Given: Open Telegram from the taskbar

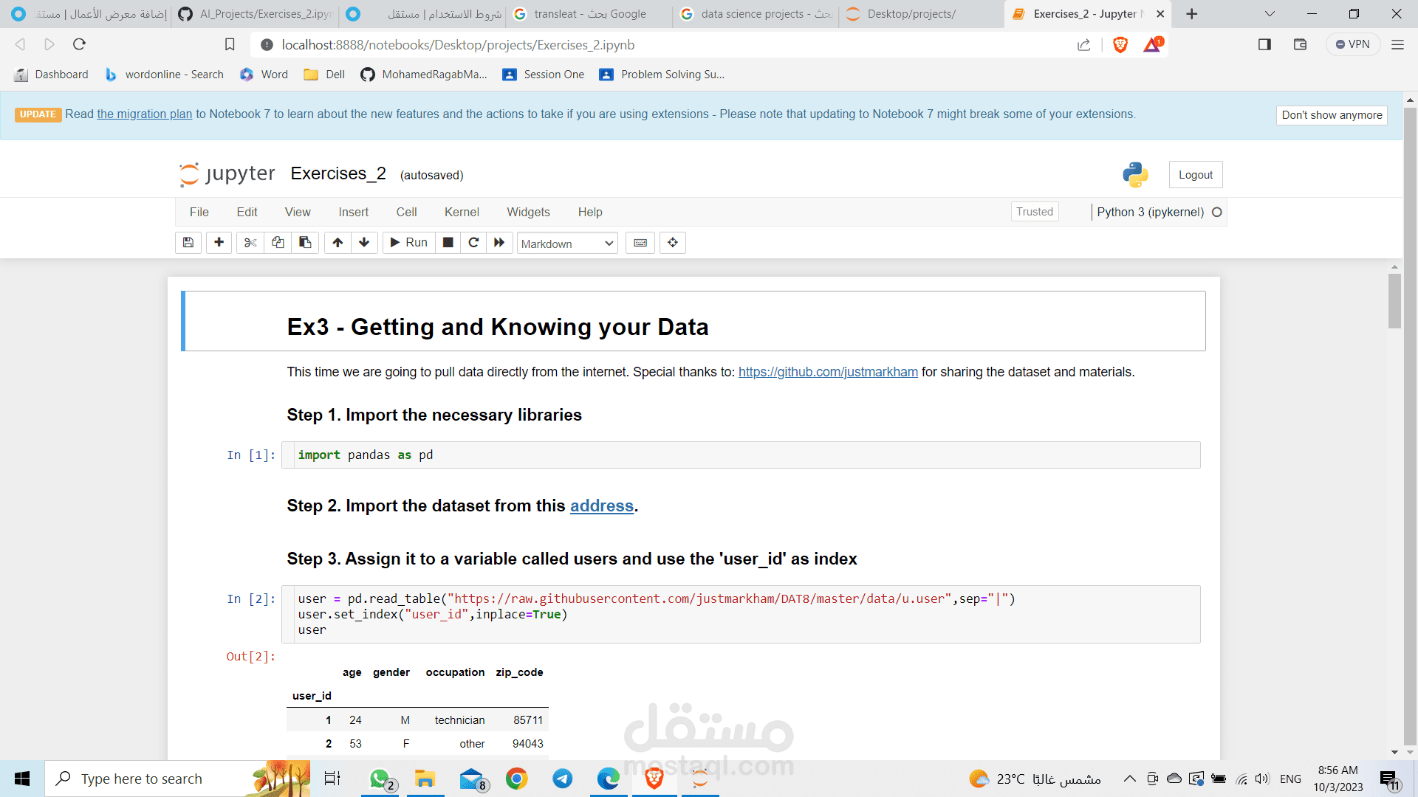Looking at the screenshot, I should coord(563,779).
